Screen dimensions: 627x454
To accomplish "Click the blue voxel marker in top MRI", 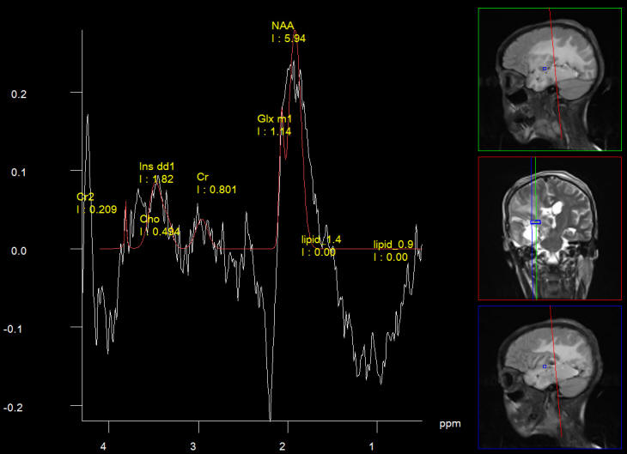I will click(x=545, y=69).
